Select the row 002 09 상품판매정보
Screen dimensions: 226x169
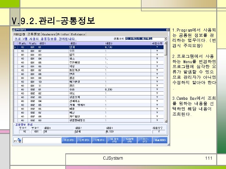tap(89, 120)
